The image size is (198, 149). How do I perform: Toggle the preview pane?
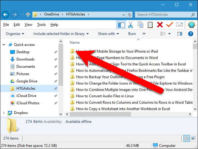[x=179, y=34]
